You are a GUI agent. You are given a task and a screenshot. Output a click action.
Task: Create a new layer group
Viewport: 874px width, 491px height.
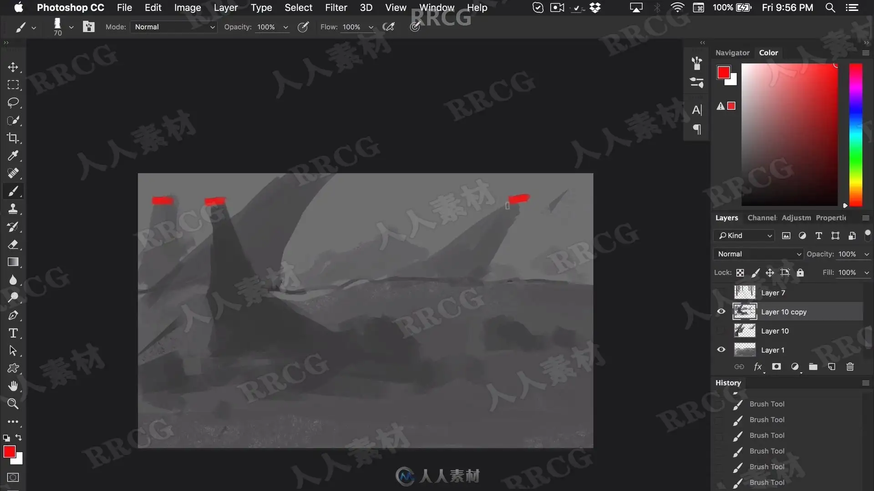tap(813, 366)
